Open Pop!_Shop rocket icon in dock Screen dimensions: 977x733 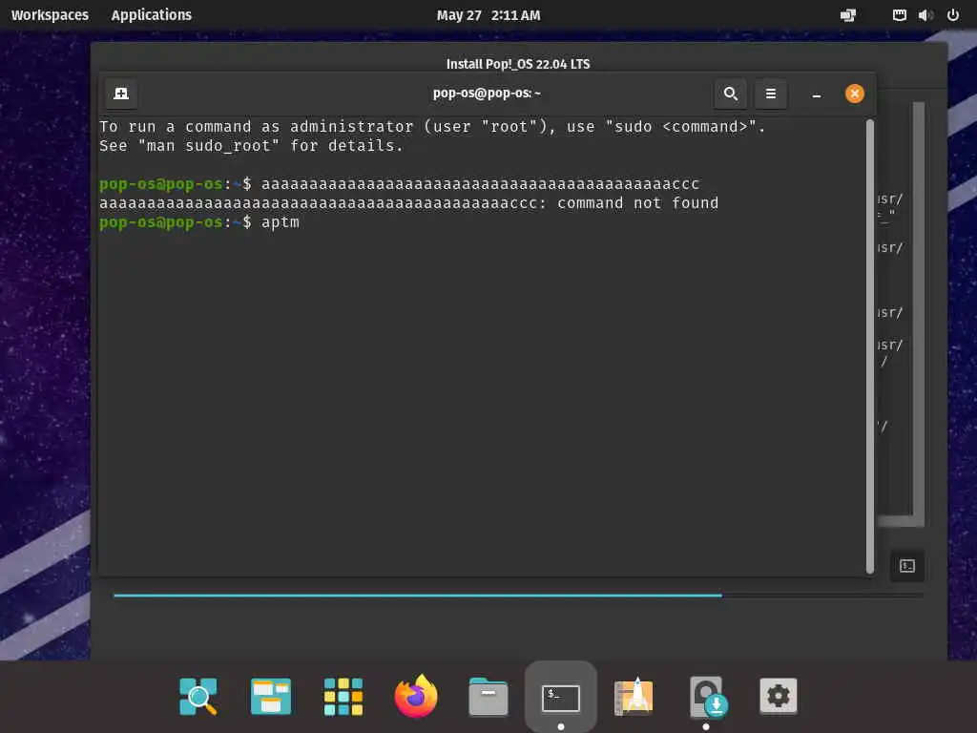click(634, 696)
